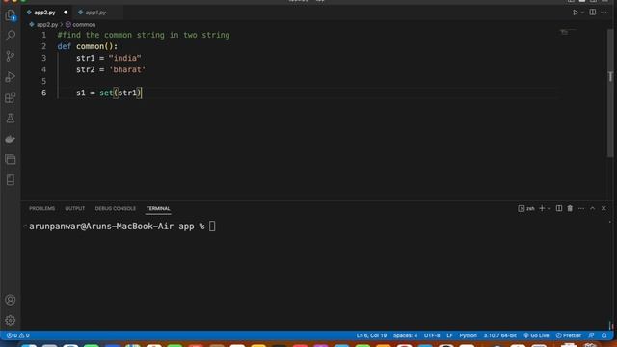Open the Search view in activity bar
This screenshot has width=617, height=347.
coord(11,36)
